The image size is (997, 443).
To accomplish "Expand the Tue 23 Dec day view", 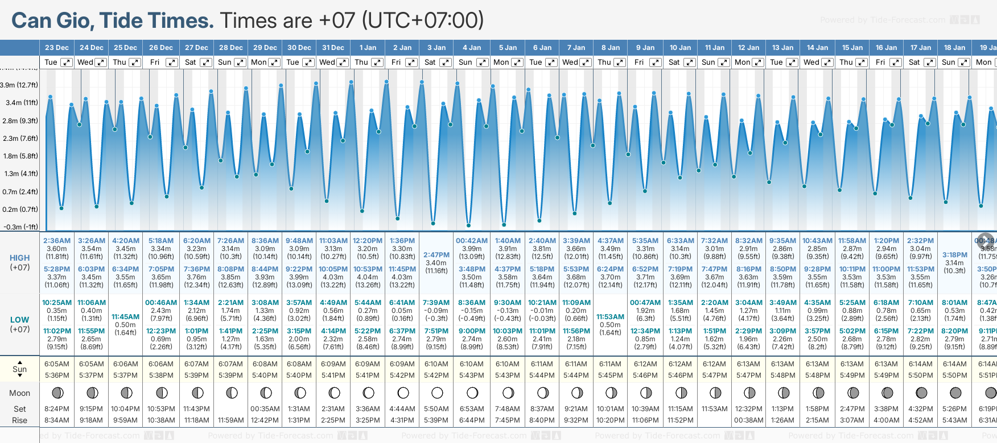I will 67,62.
